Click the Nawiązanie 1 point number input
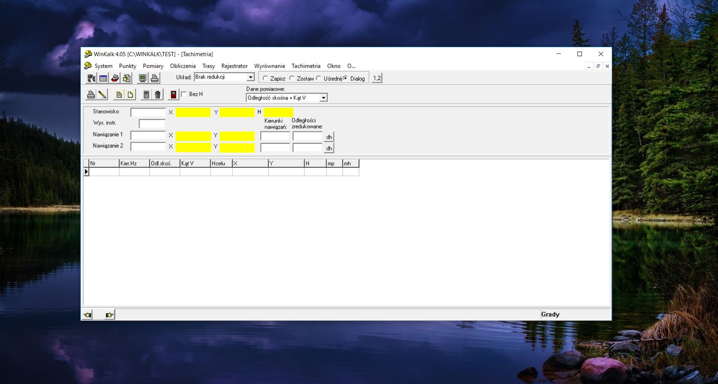718x384 pixels. point(148,135)
